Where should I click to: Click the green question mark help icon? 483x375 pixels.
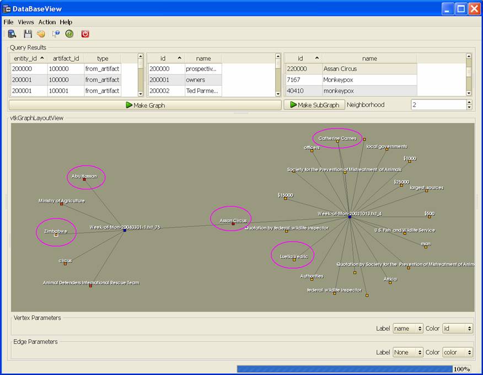click(x=69, y=34)
